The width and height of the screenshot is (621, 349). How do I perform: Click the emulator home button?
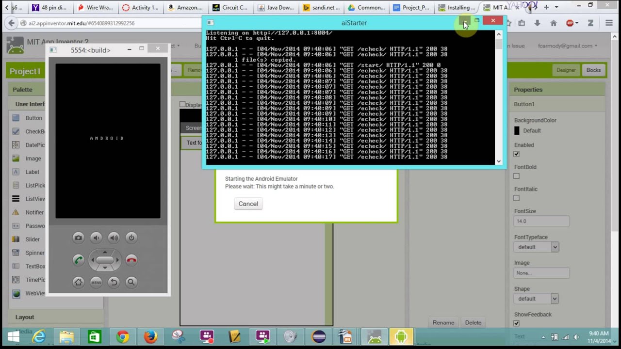pos(78,282)
